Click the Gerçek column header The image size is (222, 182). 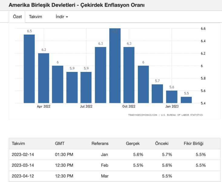133,143
